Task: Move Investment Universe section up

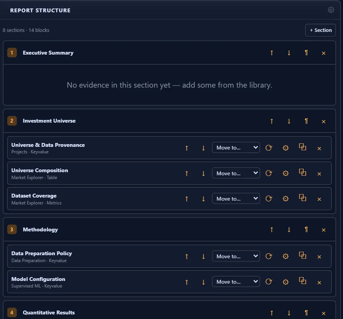Action: click(x=271, y=121)
